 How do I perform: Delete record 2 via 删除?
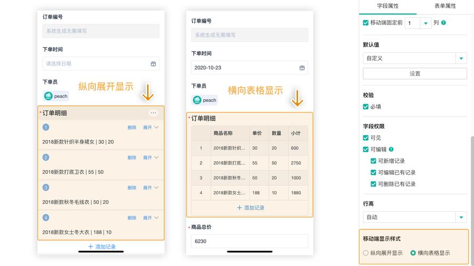pos(132,157)
